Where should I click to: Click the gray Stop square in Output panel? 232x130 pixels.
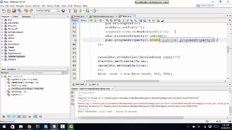click(x=72, y=100)
